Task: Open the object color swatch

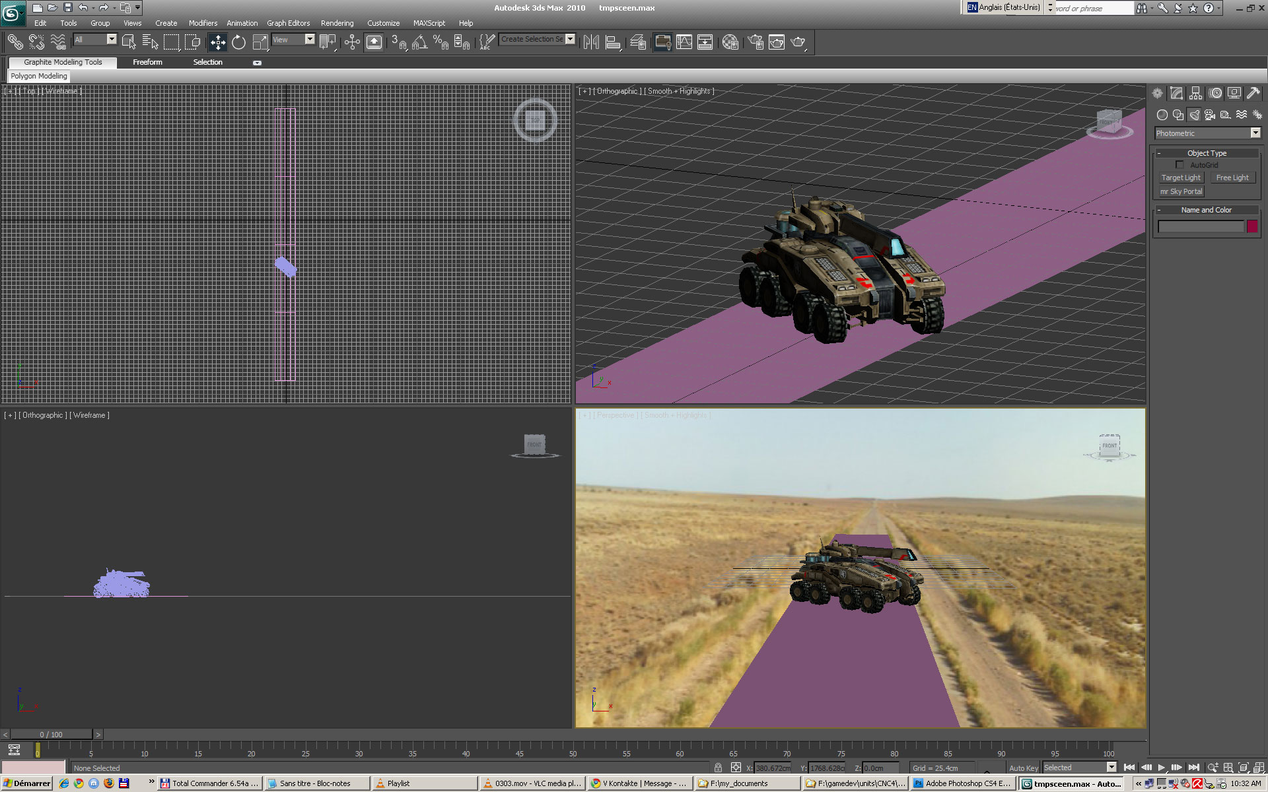Action: point(1252,226)
